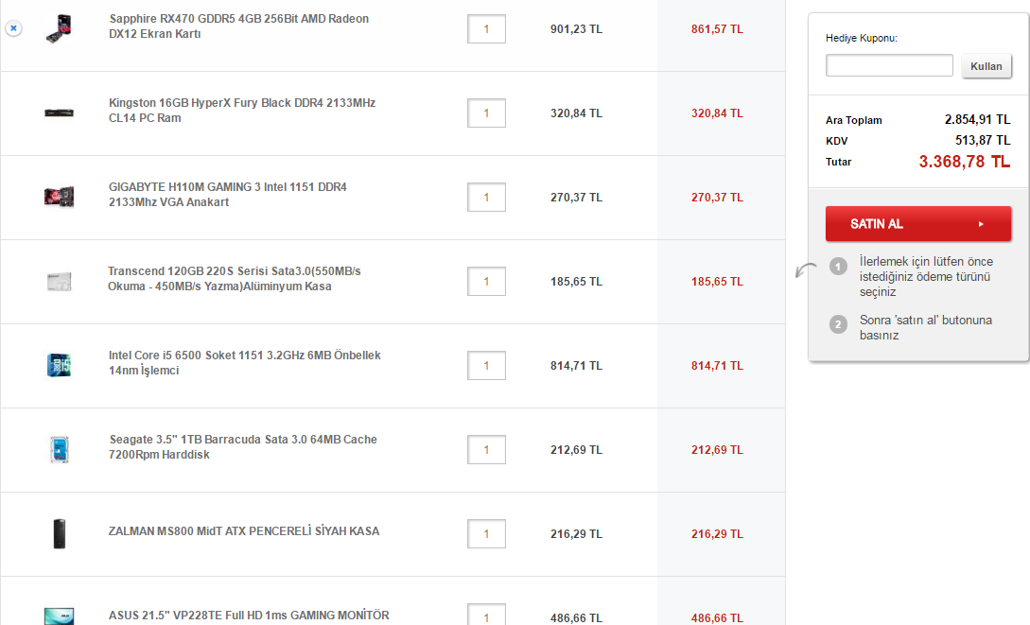Click the ZALMAN MS800 case thumbnail
Viewport: 1030px width, 625px height.
coord(59,533)
